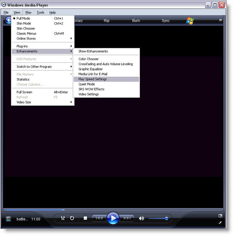Skip to previous track
The width and height of the screenshot is (233, 235).
(x=99, y=218)
